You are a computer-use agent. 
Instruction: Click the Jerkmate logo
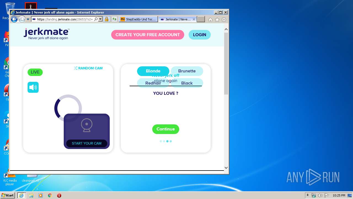coord(46,34)
